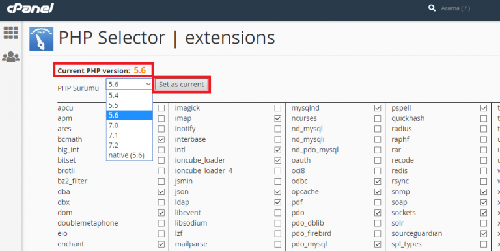Select native (5.6) option
The height and width of the screenshot is (251, 500).
130,155
